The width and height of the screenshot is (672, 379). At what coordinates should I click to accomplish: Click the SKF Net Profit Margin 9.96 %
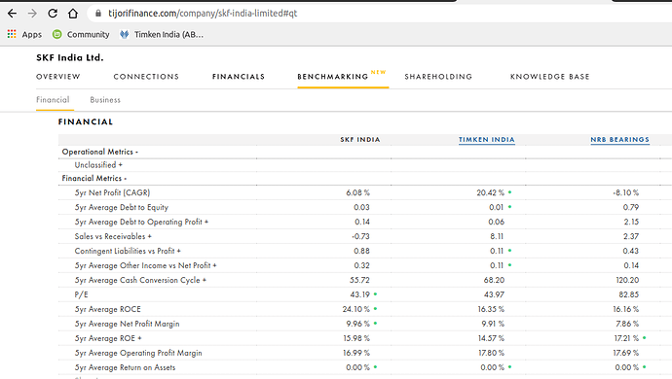pyautogui.click(x=357, y=324)
